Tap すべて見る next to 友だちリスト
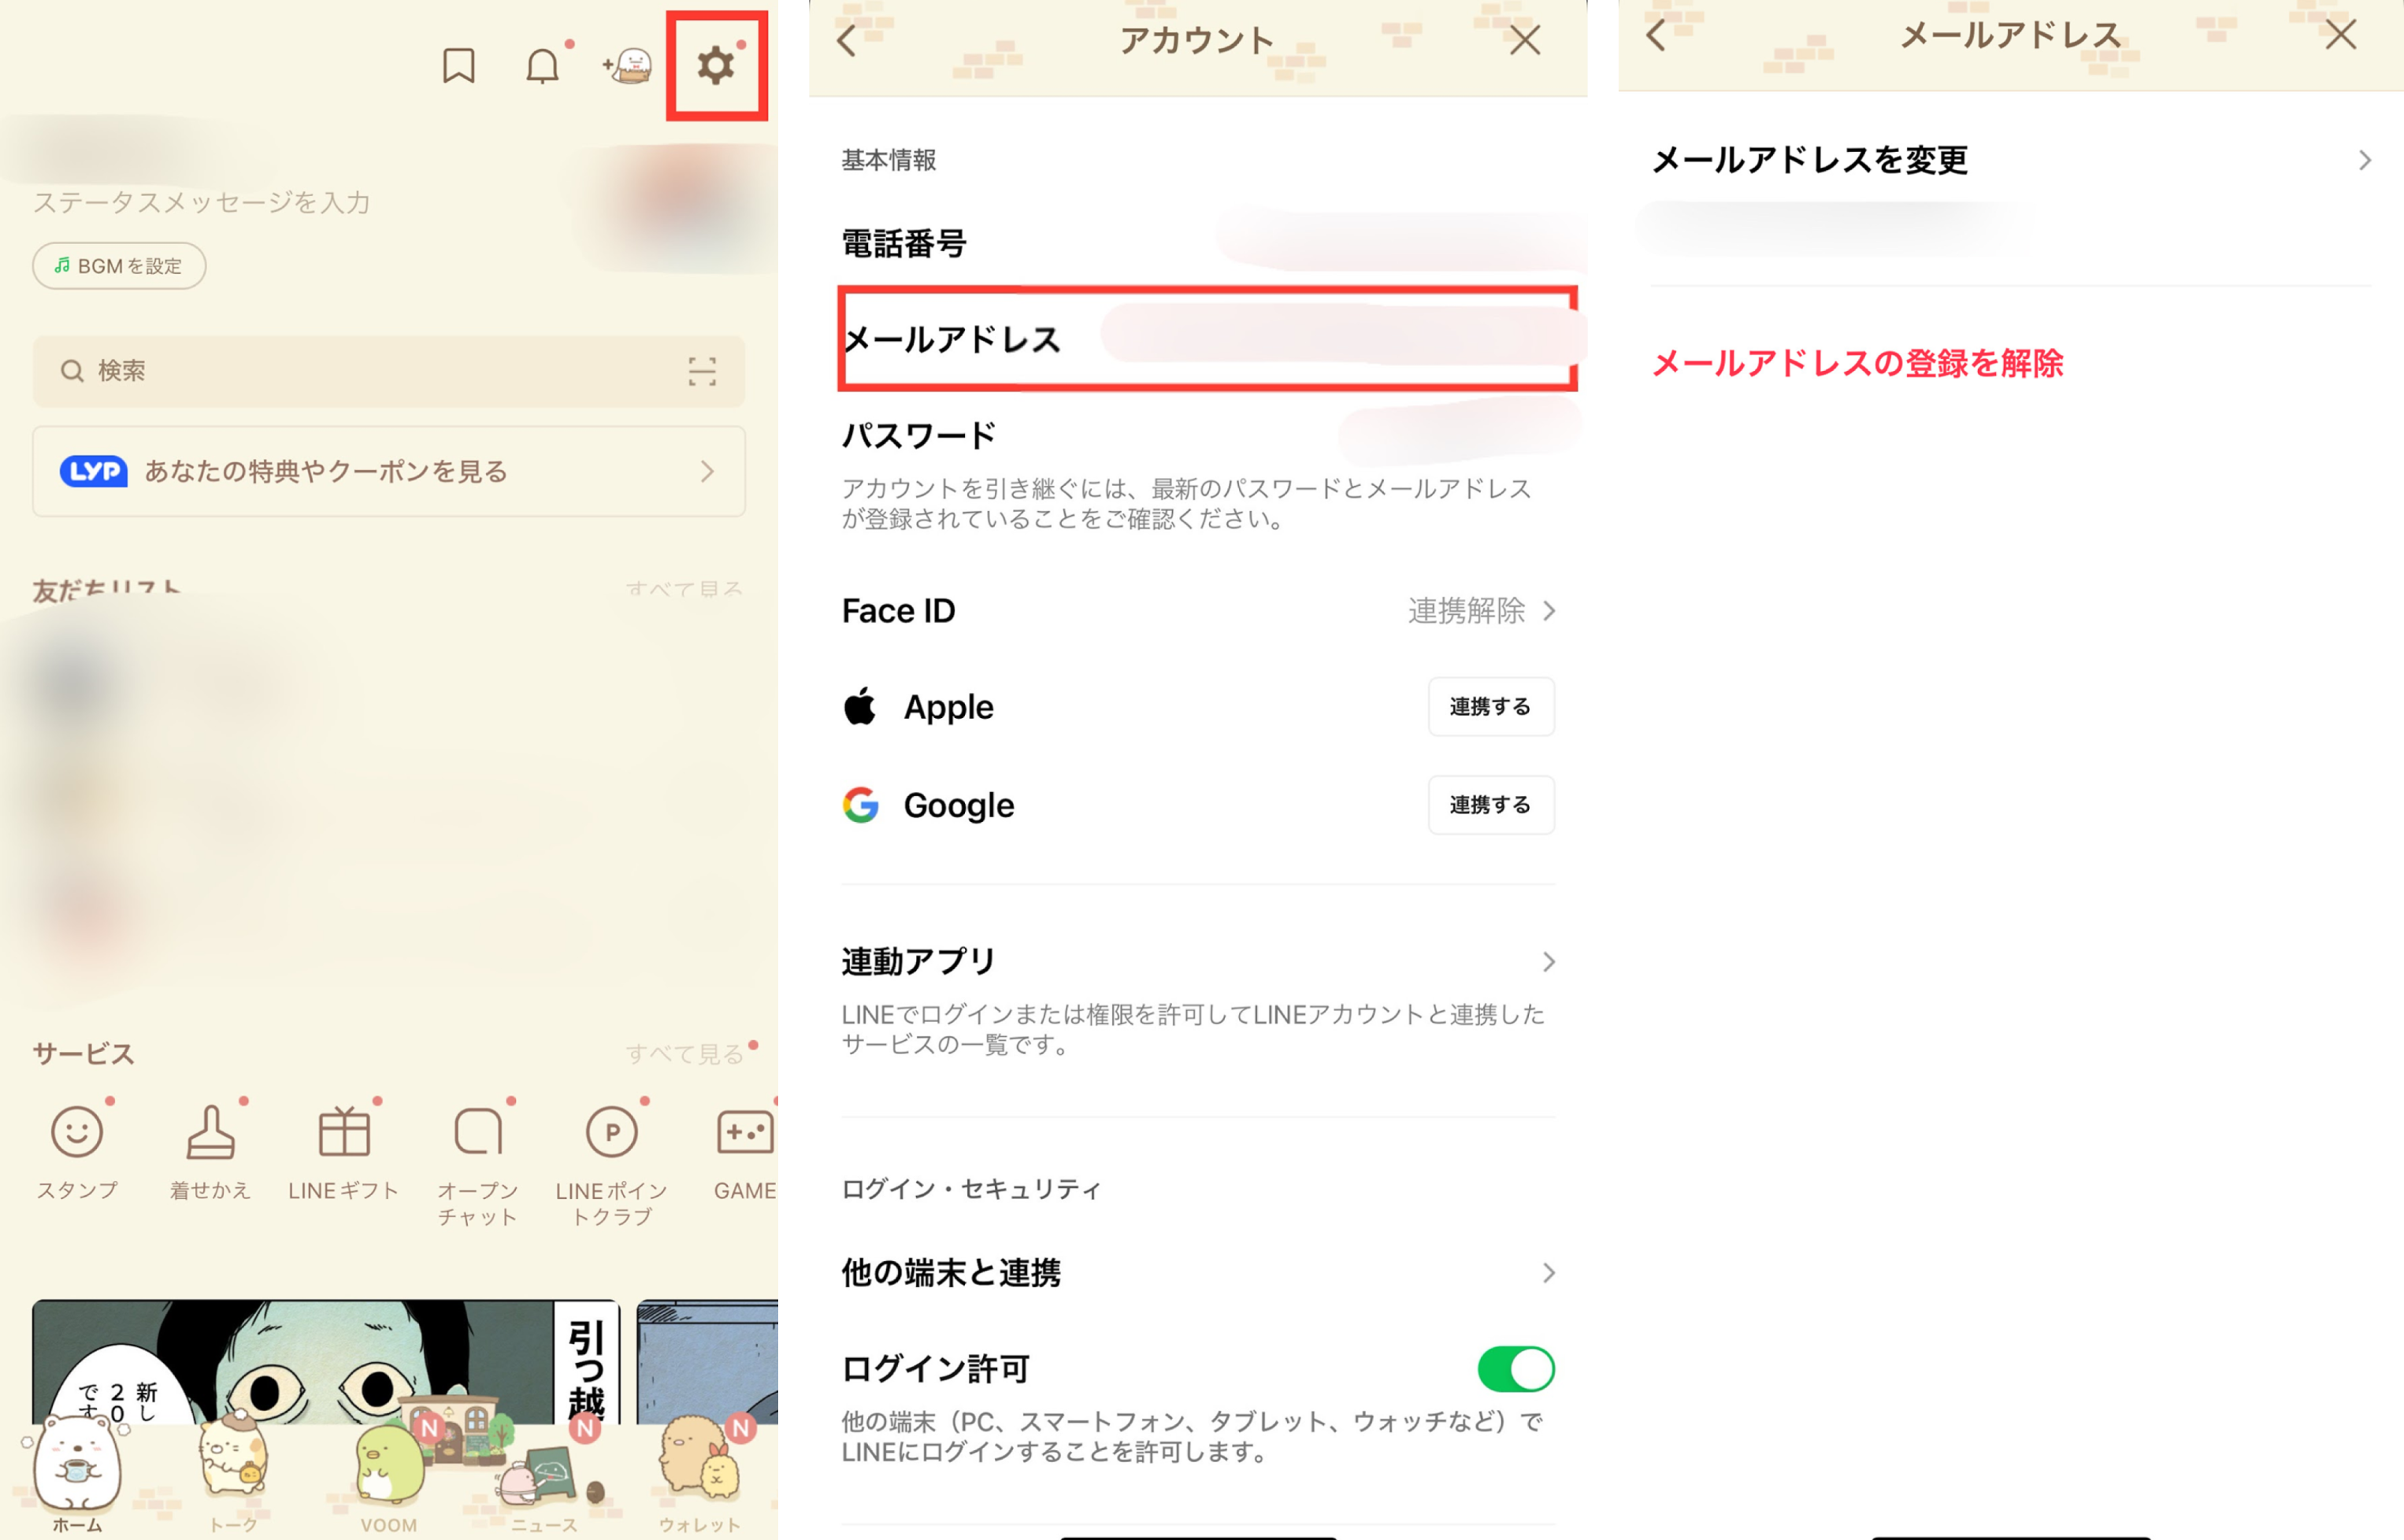Viewport: 2404px width, 1540px height. pyautogui.click(x=685, y=588)
